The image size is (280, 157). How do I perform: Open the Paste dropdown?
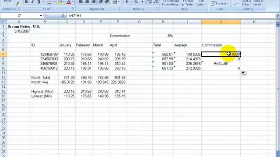(x=8, y=2)
